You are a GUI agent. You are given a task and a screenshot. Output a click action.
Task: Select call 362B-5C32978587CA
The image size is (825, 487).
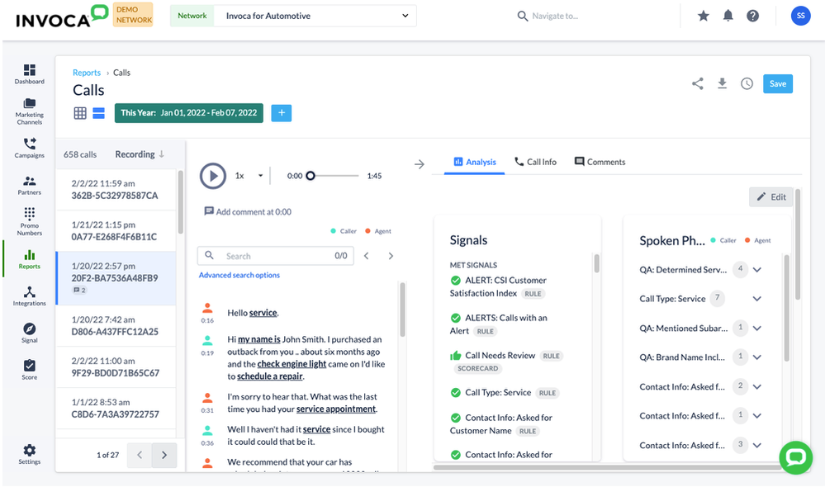pyautogui.click(x=116, y=189)
